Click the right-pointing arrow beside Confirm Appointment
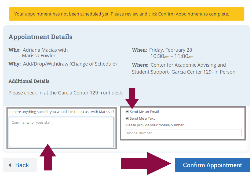The image size is (252, 175). [x=146, y=163]
